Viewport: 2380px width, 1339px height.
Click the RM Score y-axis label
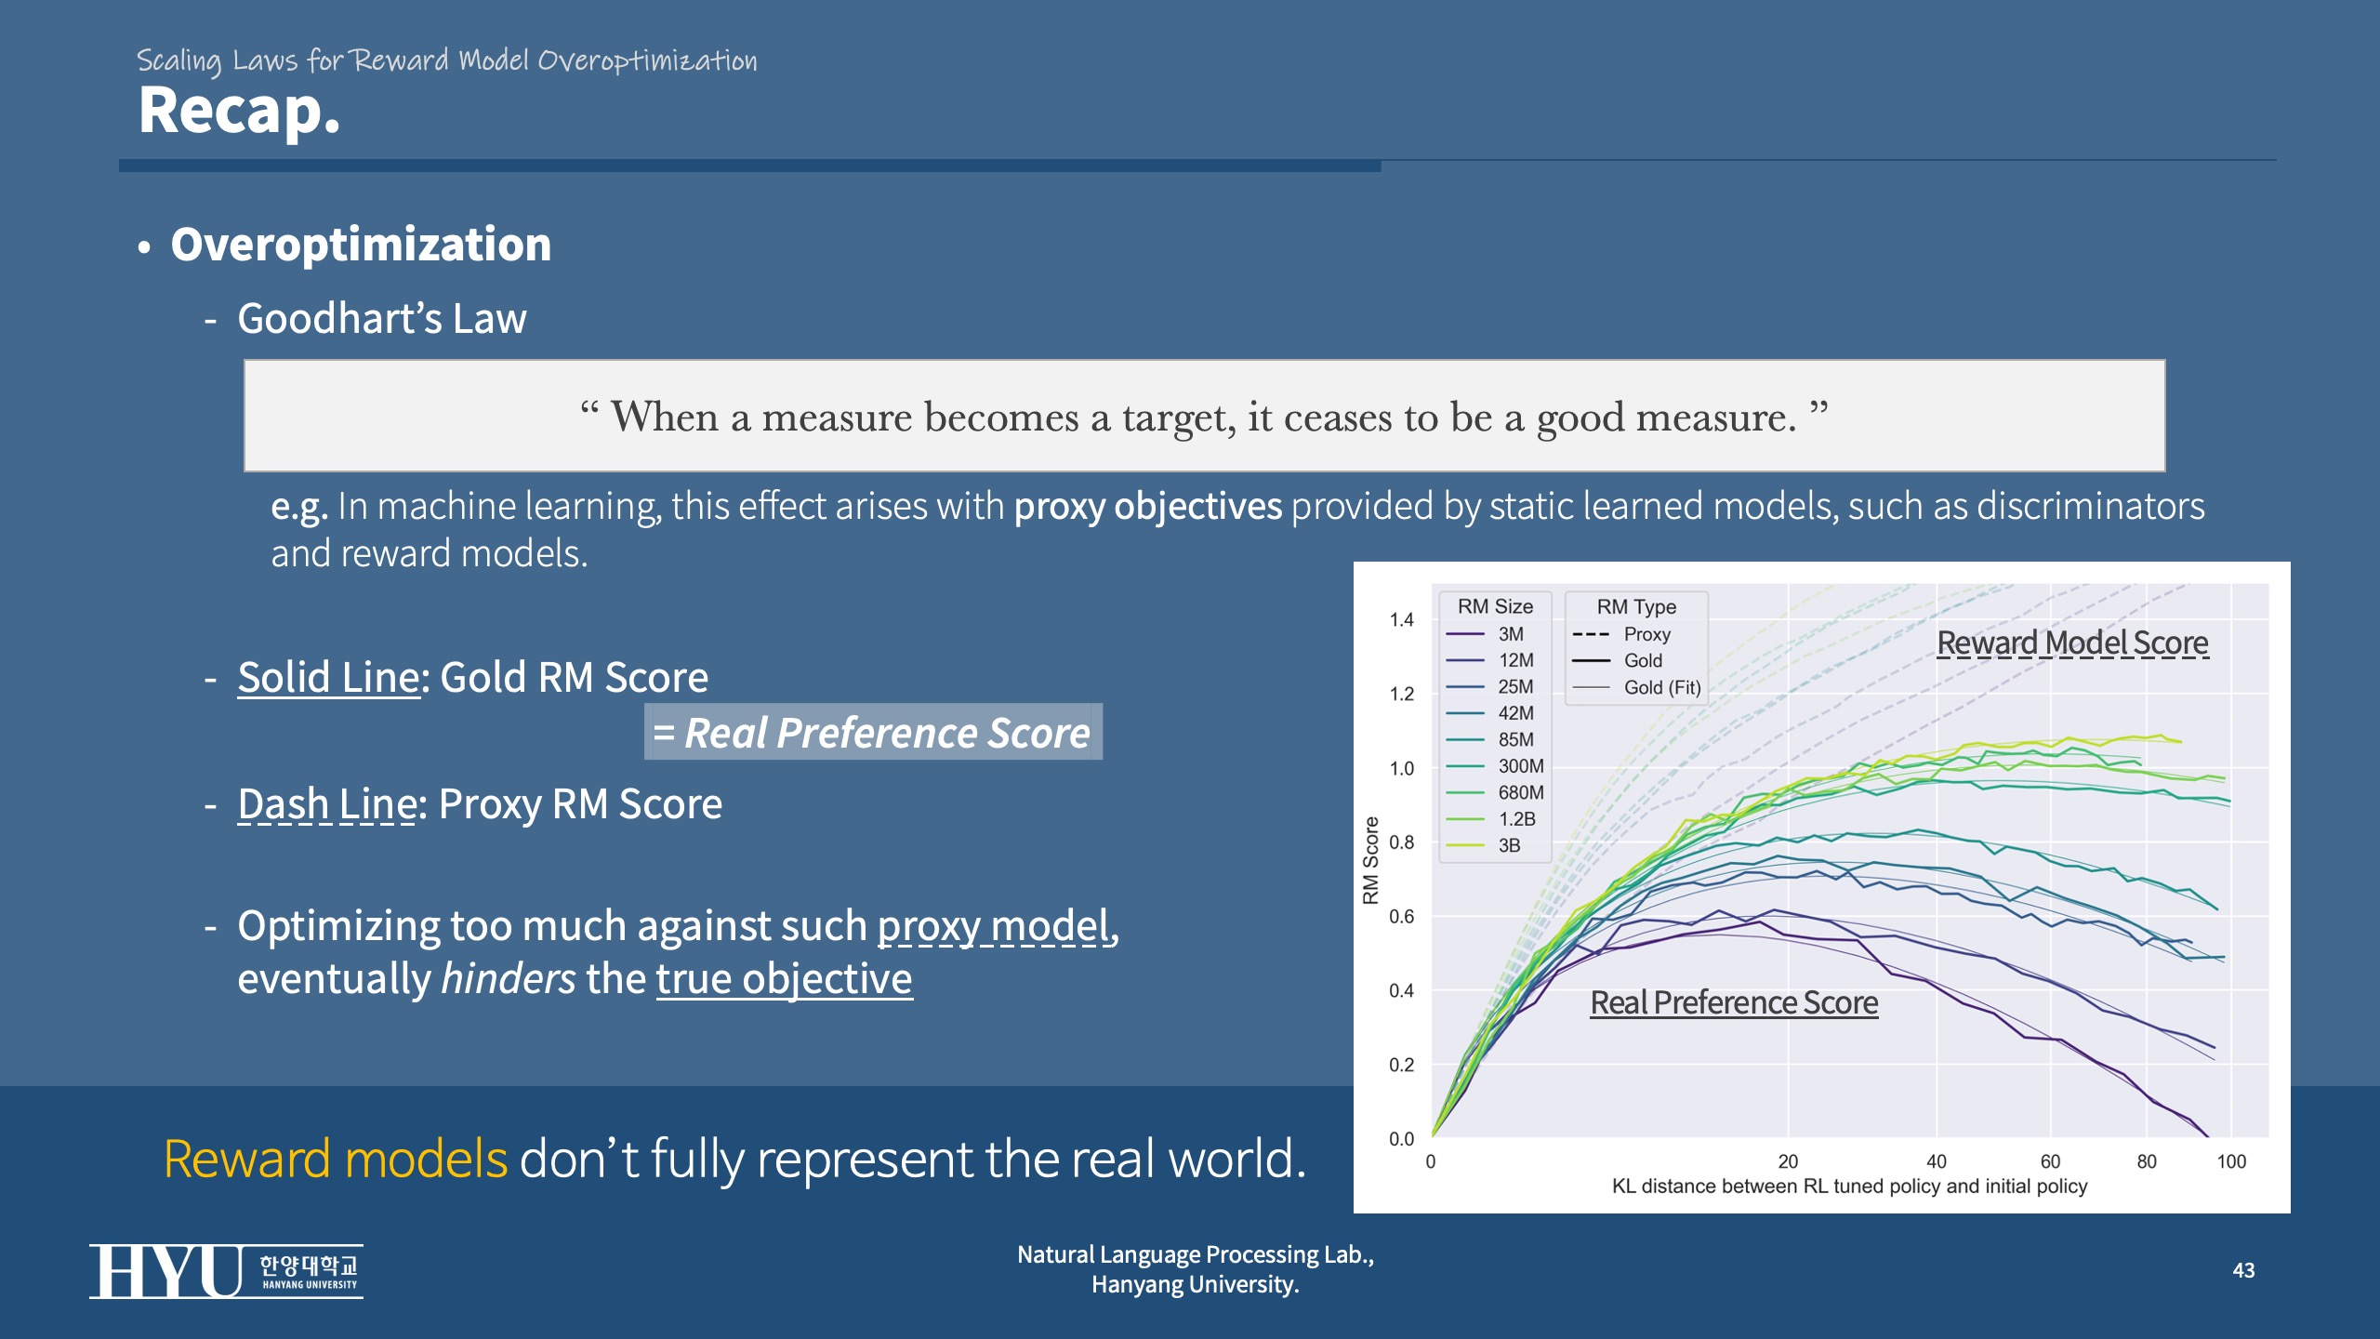pos(1370,860)
